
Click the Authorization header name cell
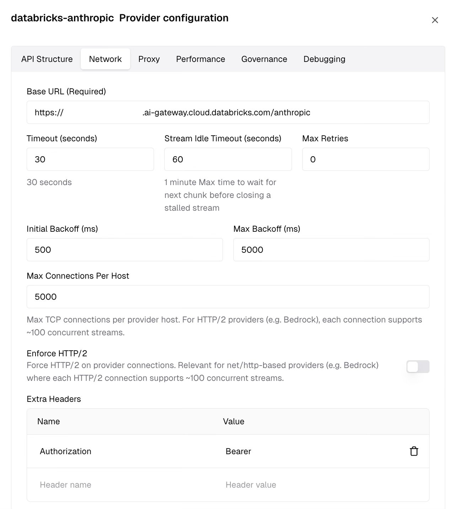(x=124, y=451)
